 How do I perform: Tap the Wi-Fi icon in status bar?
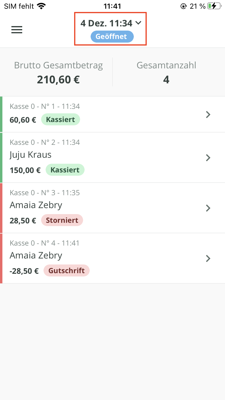(x=41, y=6)
